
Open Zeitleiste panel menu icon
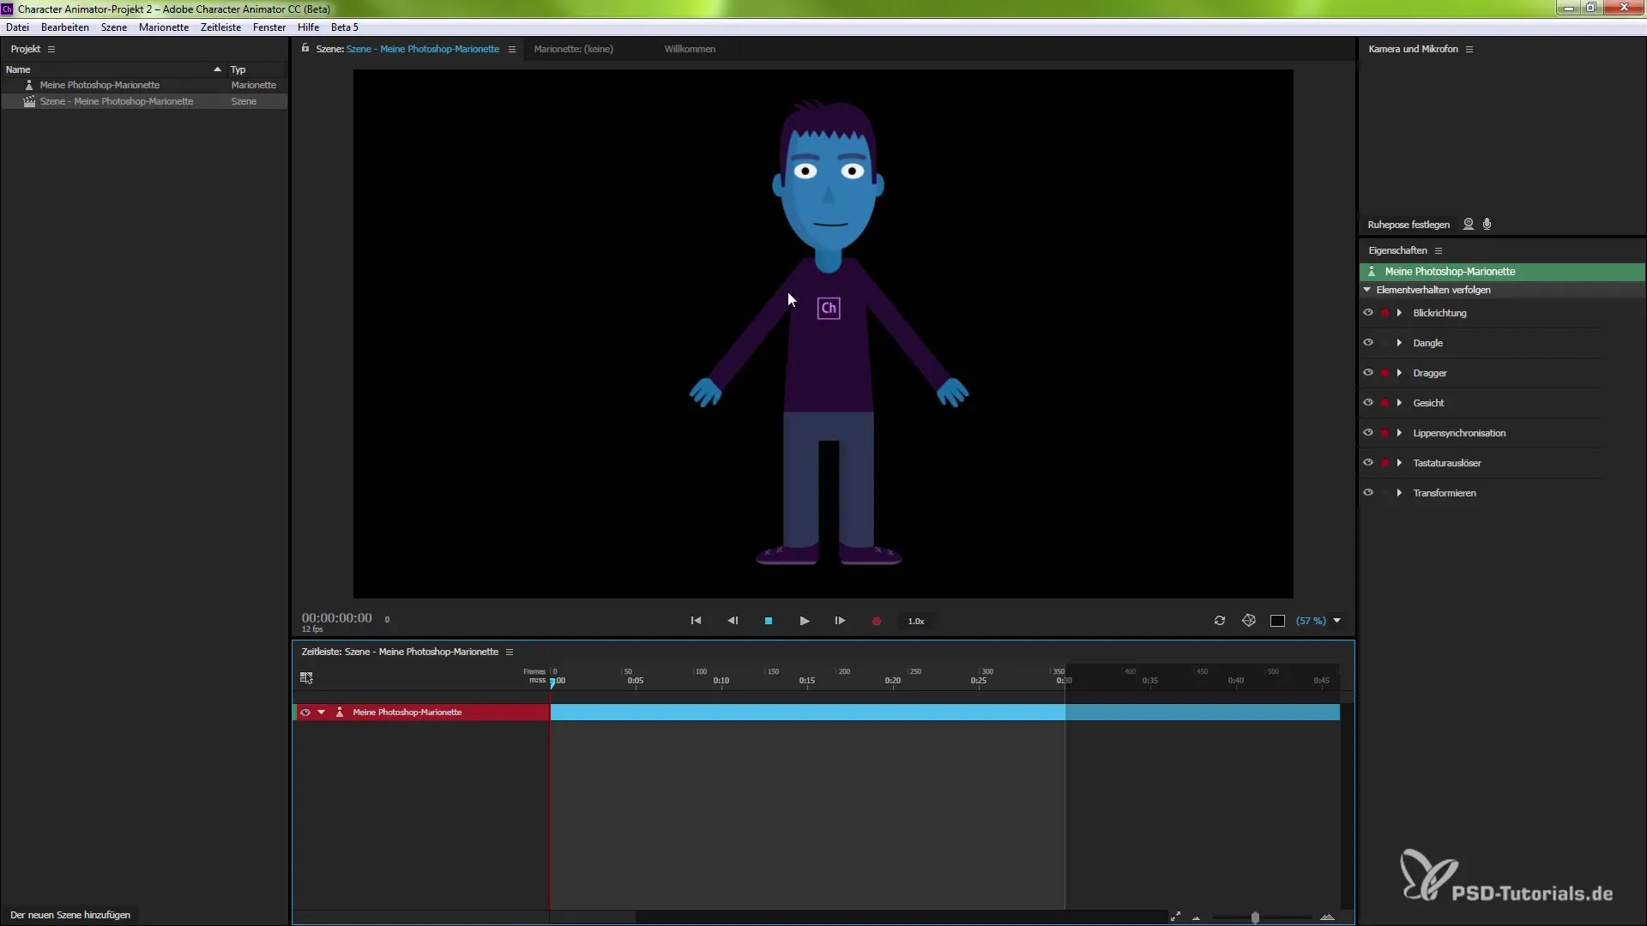pyautogui.click(x=510, y=652)
